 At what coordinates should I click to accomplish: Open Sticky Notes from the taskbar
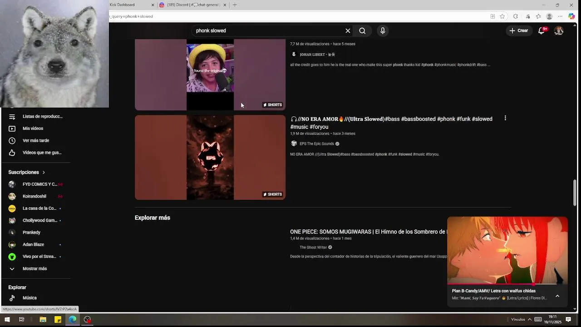point(58,320)
